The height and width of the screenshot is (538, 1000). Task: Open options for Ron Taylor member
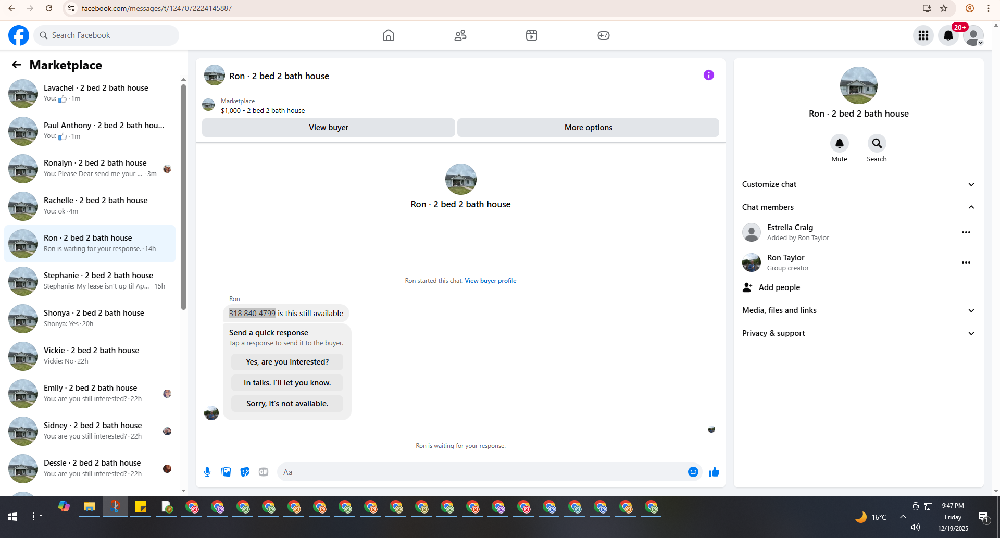click(x=966, y=262)
